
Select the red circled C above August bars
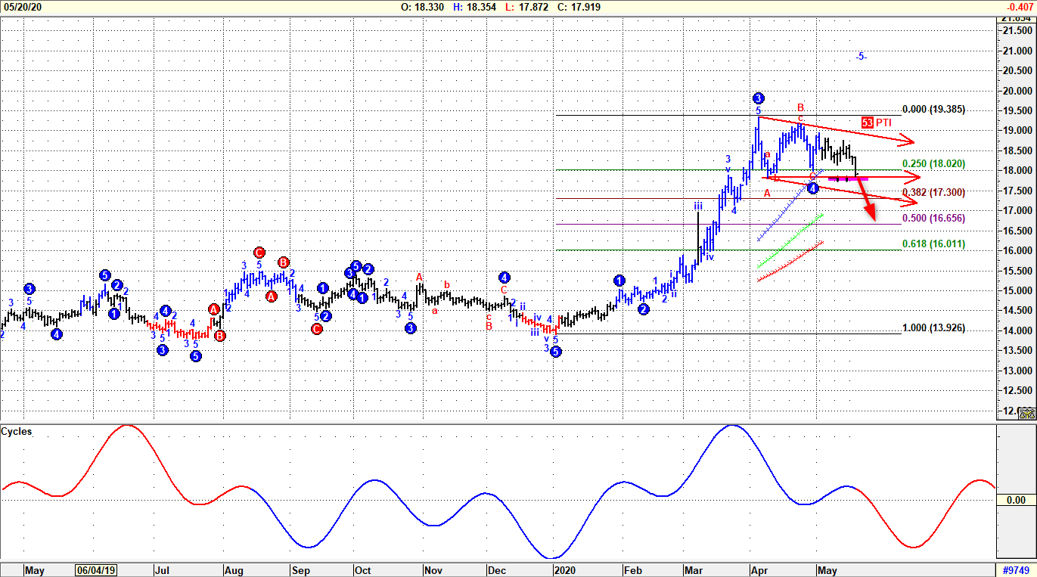[259, 253]
